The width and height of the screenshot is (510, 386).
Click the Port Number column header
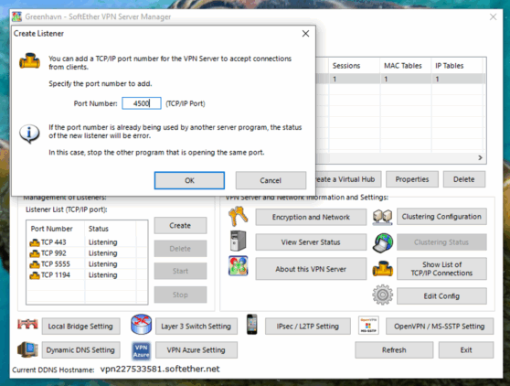tap(56, 229)
